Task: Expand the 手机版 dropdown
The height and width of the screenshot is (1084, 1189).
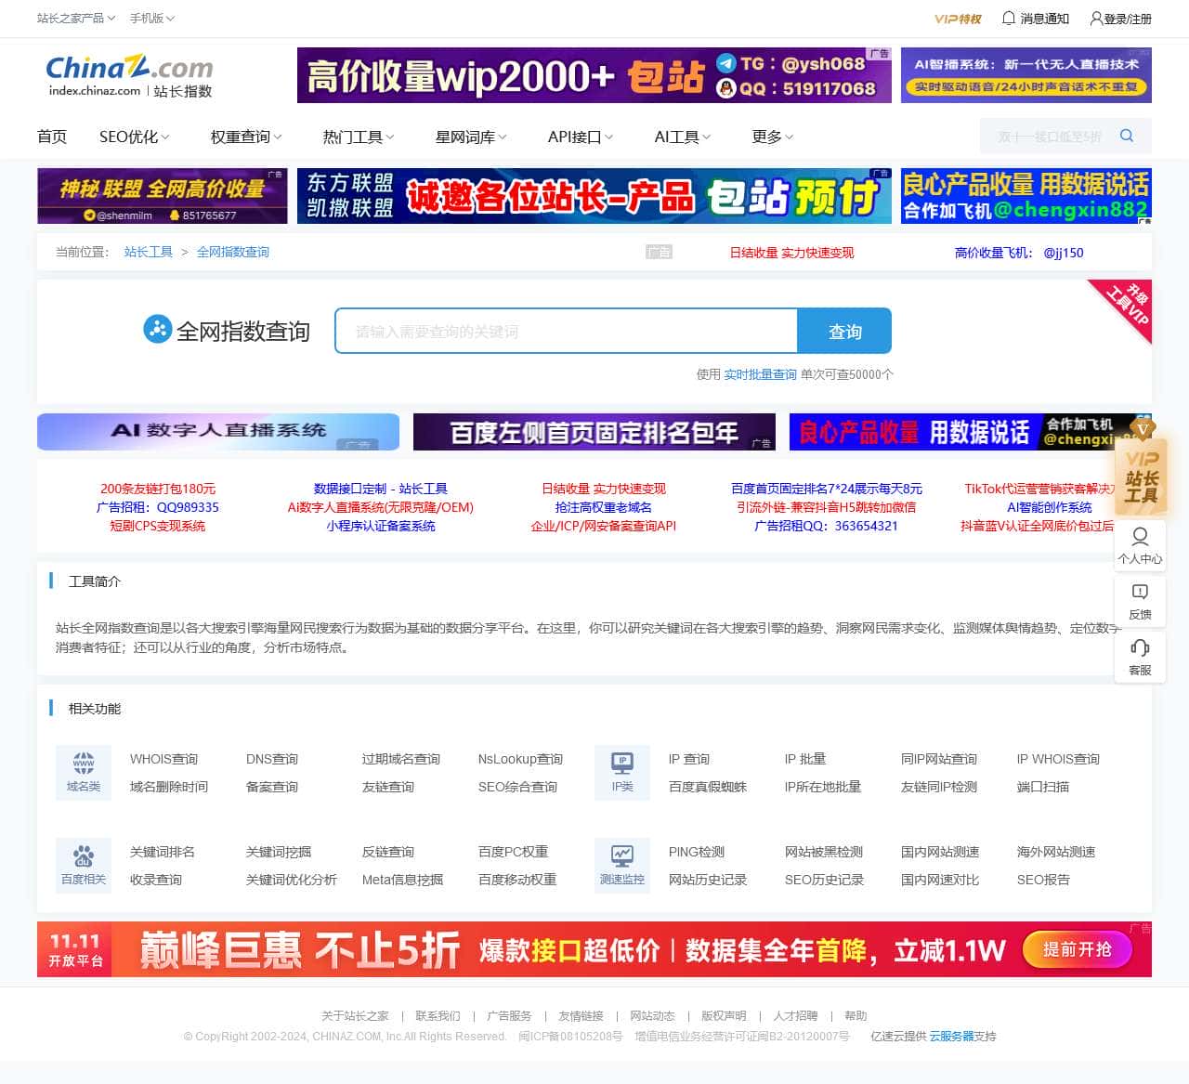Action: tap(152, 18)
